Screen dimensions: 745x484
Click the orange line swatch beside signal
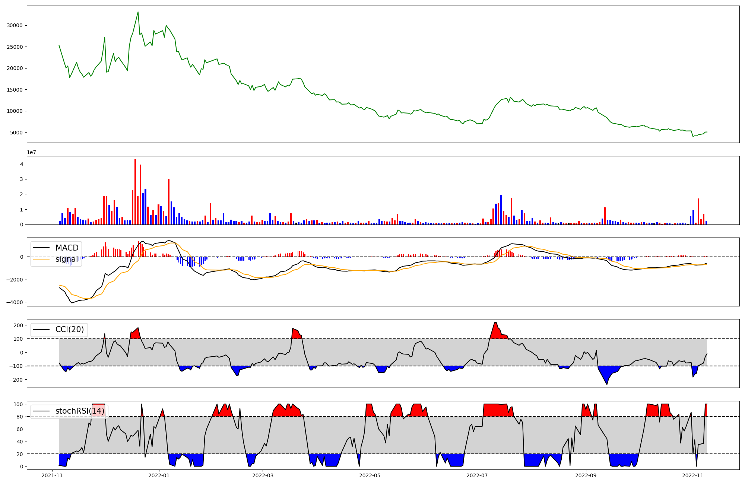[x=41, y=259]
